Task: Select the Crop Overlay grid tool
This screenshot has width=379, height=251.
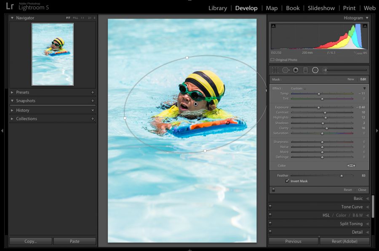Action: point(275,70)
